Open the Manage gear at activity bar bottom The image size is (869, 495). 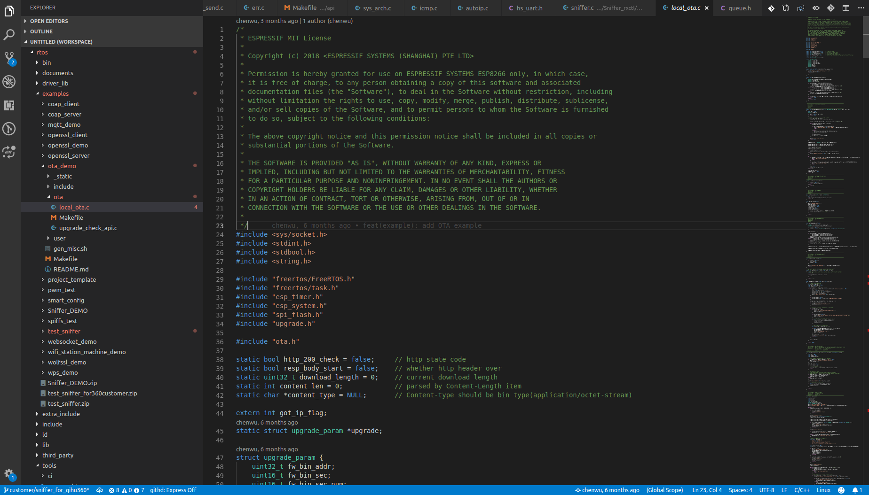click(x=9, y=474)
